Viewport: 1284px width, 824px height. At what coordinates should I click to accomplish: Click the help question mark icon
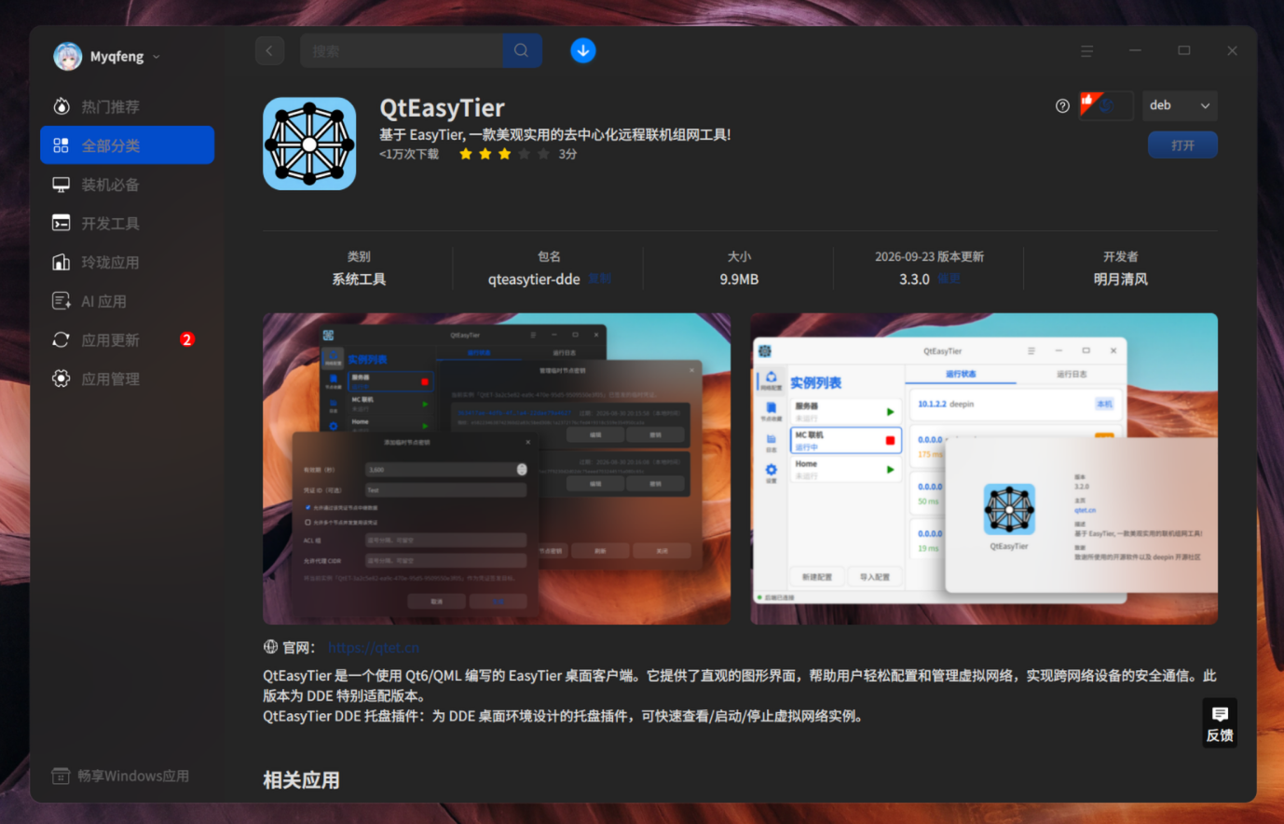1062,105
